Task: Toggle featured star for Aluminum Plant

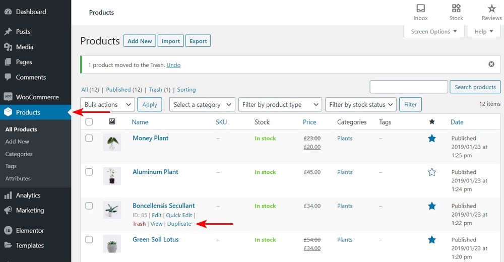Action: (x=432, y=172)
